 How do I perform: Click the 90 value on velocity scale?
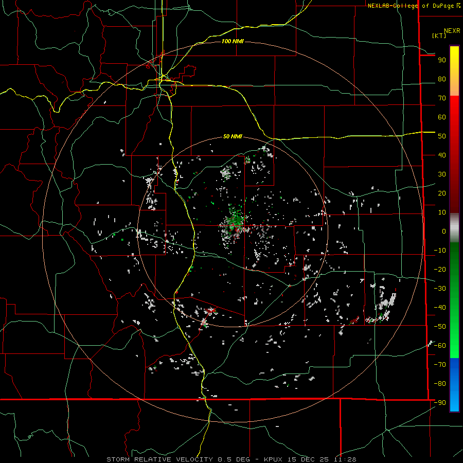click(x=442, y=60)
